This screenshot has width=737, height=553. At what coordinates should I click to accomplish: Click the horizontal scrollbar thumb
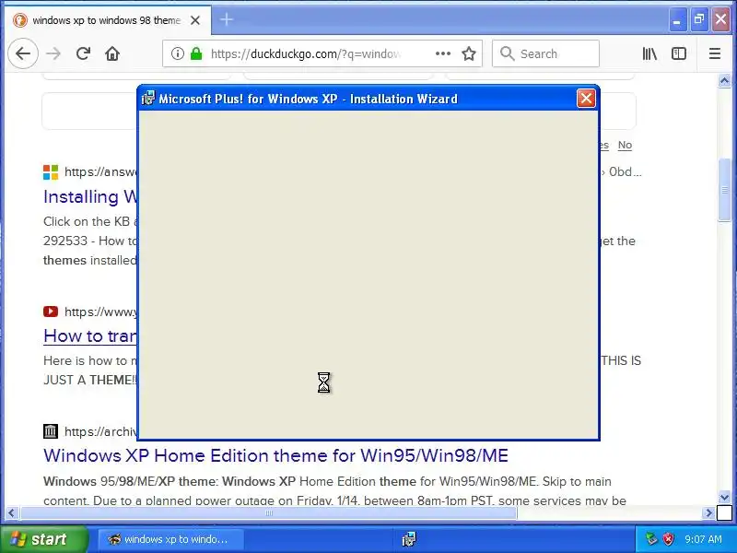click(x=269, y=512)
